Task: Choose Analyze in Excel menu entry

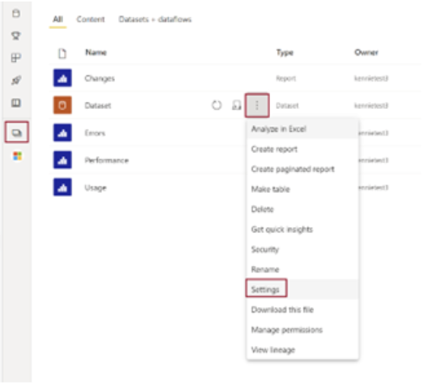Action: [x=279, y=129]
